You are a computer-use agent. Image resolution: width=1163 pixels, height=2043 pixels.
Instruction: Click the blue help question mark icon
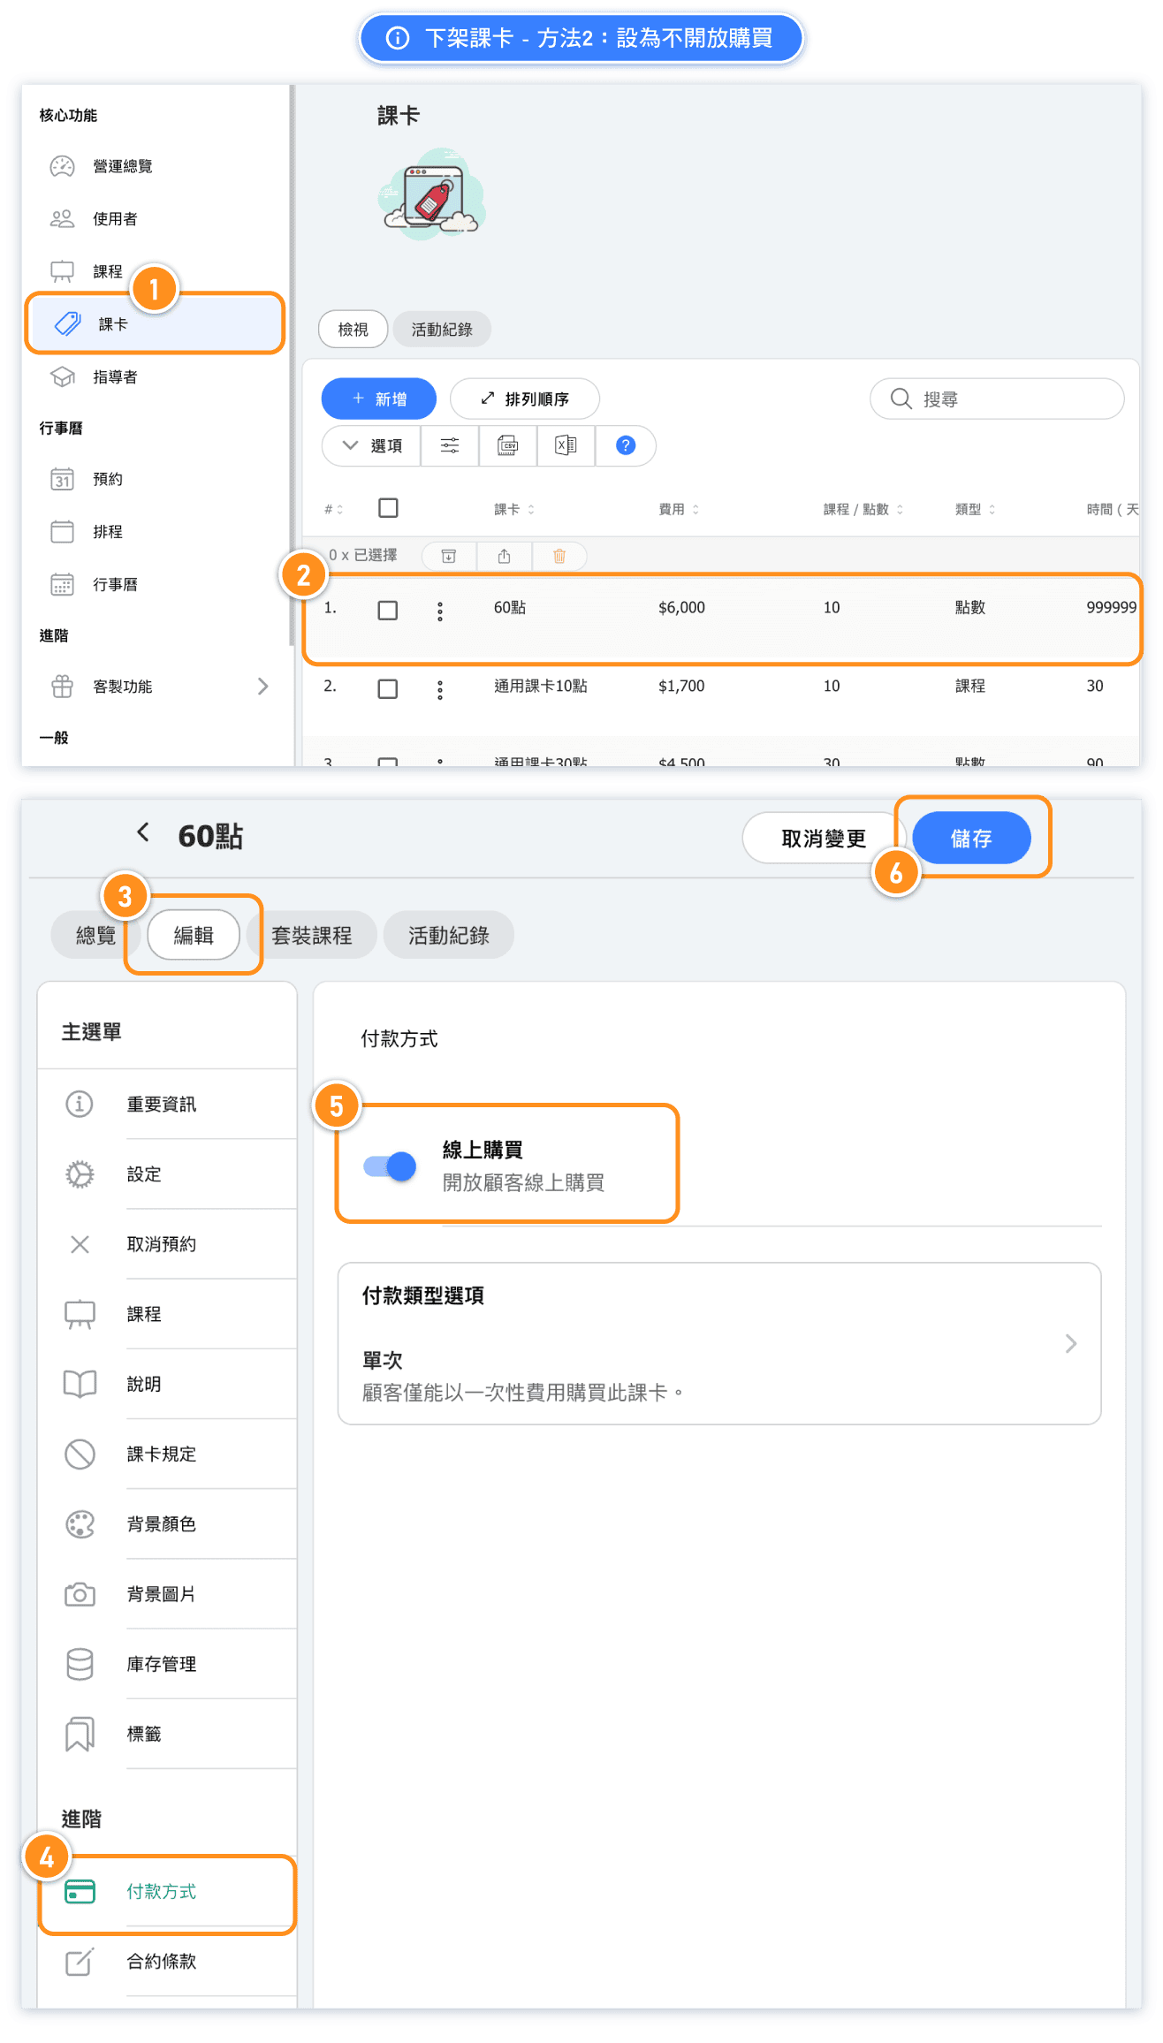(626, 445)
